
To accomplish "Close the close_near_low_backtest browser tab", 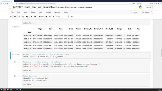I will [13, 1].
